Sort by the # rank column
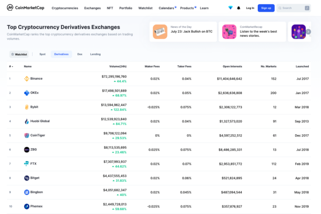This screenshot has height=214, width=321. pos(11,66)
